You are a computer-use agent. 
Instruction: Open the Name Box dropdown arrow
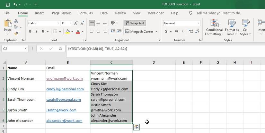pos(26,49)
